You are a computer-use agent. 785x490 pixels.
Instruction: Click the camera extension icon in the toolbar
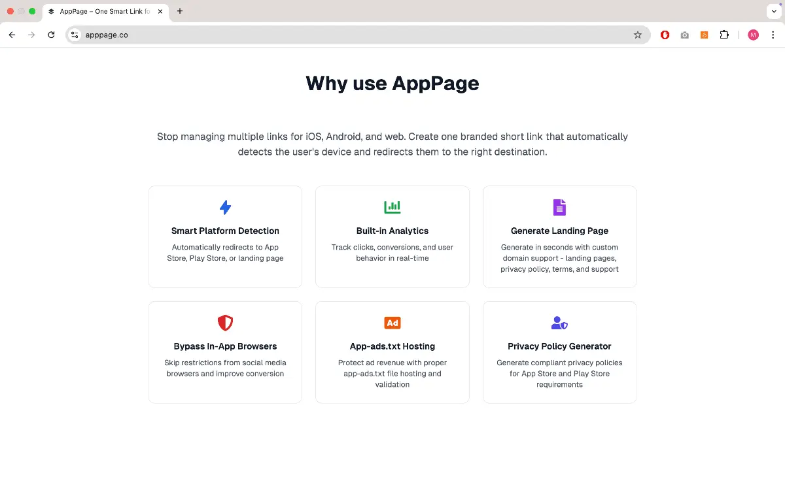tap(684, 35)
